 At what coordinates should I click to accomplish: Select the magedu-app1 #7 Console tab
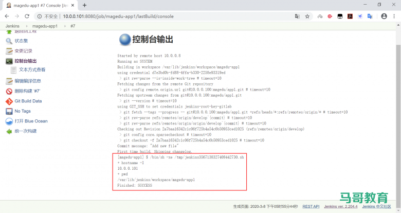(x=40, y=5)
